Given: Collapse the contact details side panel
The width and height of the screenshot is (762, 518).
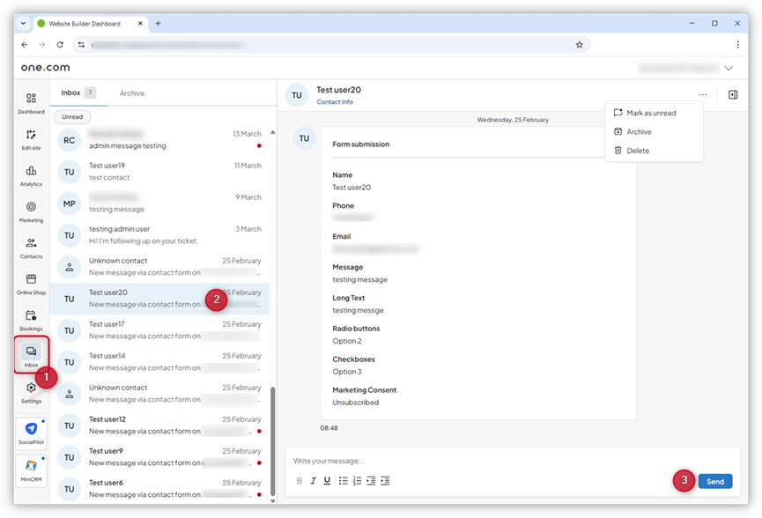Looking at the screenshot, I should point(732,94).
